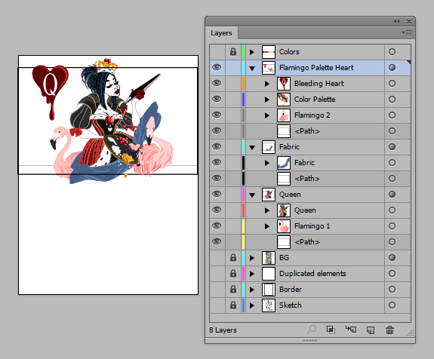Select the Layers tab
Screen dimensions: 434x359
coord(221,33)
